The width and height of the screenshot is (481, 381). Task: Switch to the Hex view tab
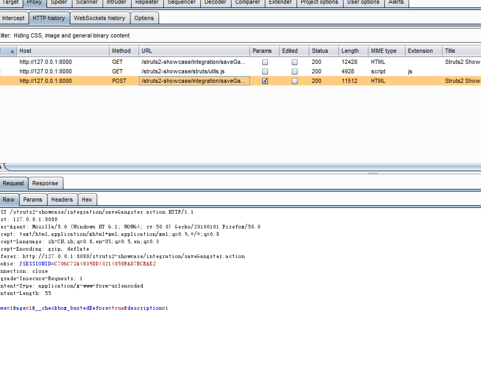[x=87, y=200]
